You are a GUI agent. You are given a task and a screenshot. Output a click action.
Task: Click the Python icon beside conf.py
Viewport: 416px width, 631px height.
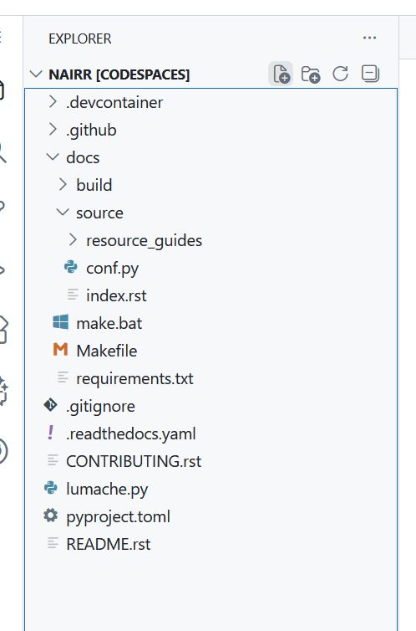point(71,267)
